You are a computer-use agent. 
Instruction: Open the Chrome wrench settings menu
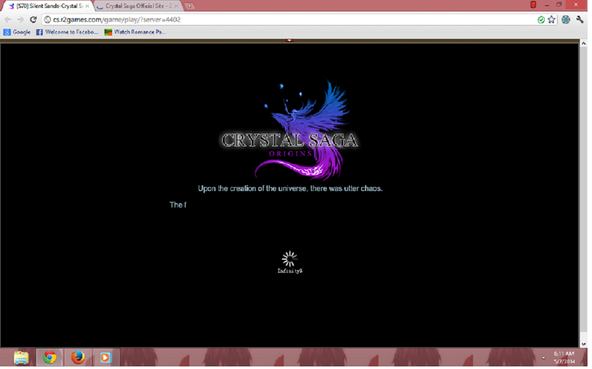579,19
